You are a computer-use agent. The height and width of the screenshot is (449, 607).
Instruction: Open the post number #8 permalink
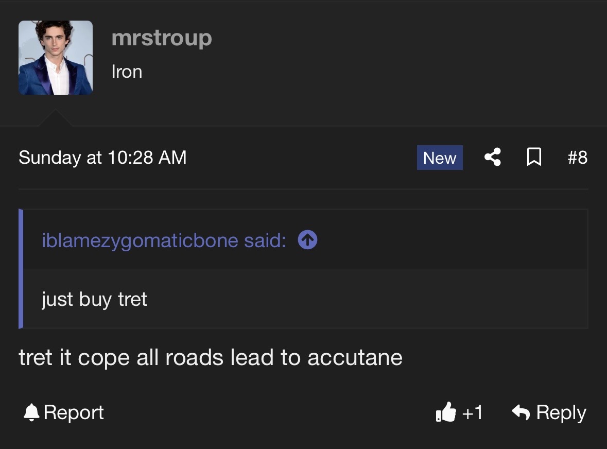pos(577,158)
